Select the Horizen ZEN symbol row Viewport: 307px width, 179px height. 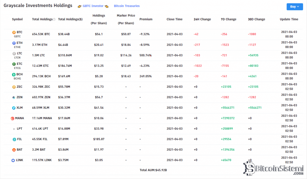19,97
